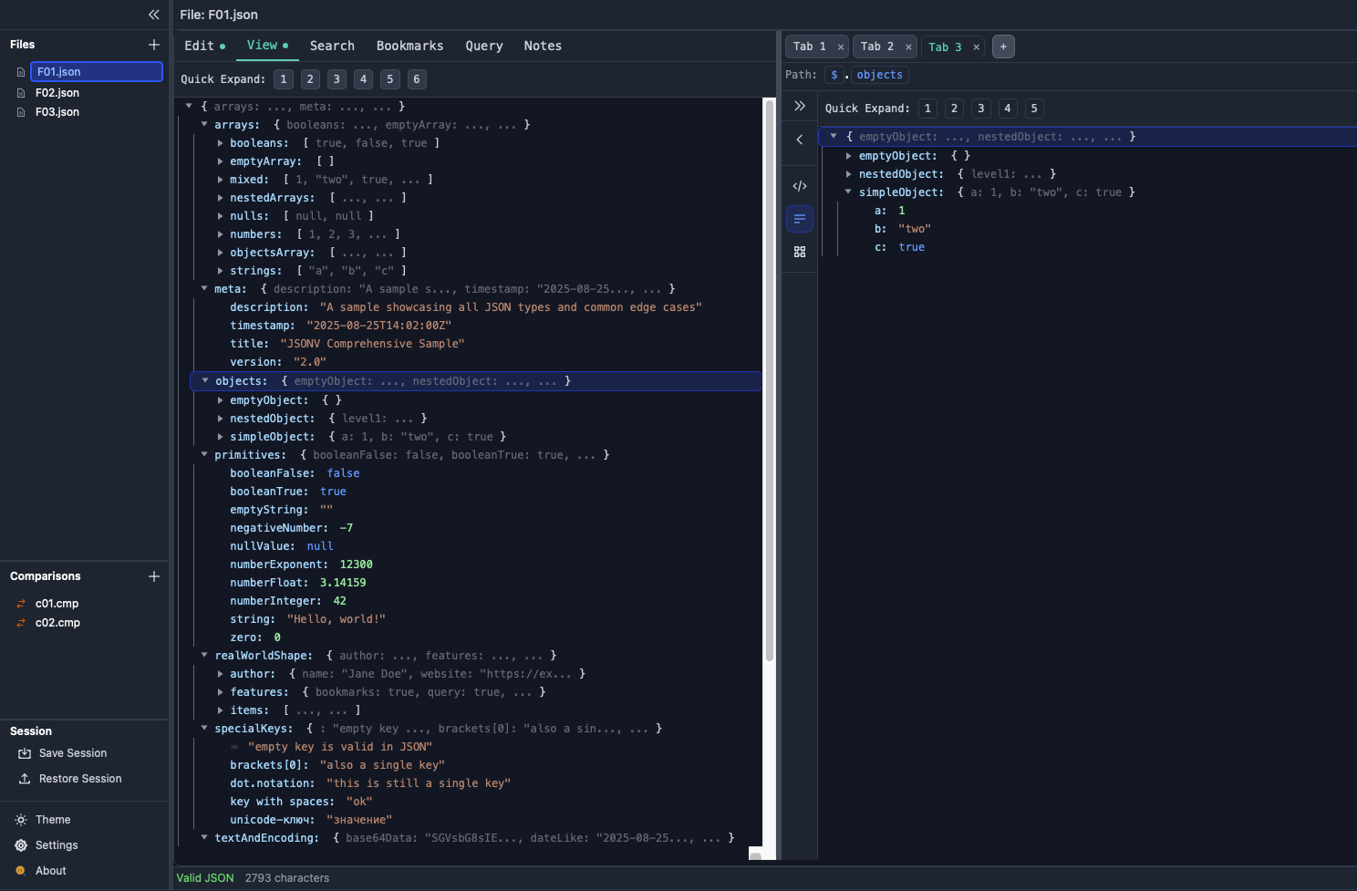1357x891 pixels.
Task: Click the expand-panel double-arrow icon
Action: [x=800, y=106]
